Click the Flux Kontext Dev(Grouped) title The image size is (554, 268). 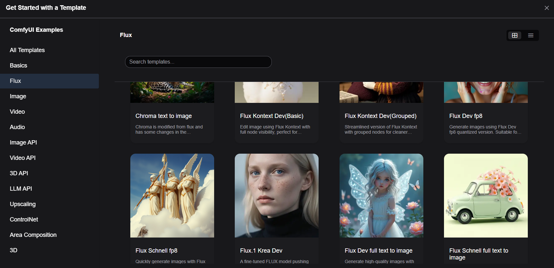point(380,116)
